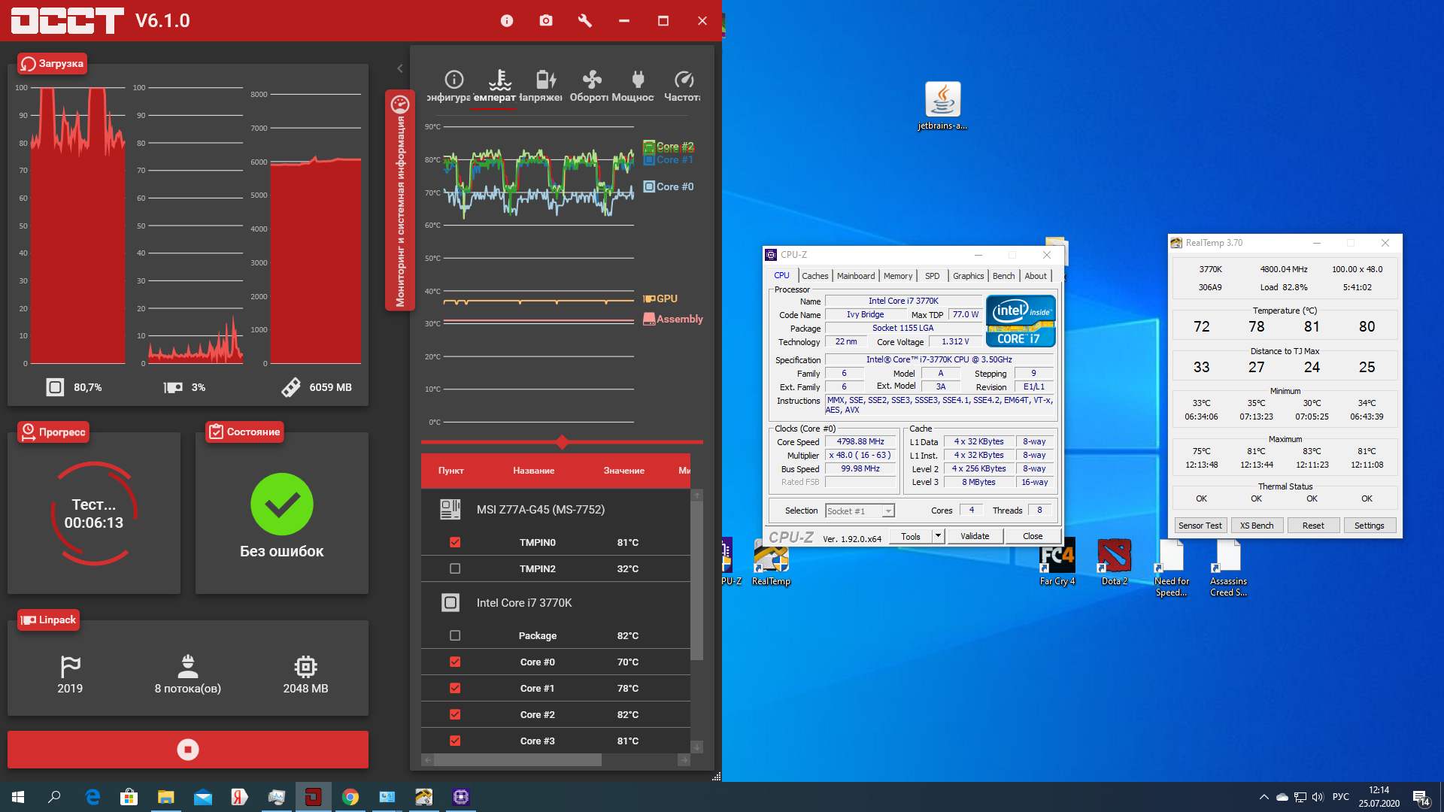Image resolution: width=1444 pixels, height=812 pixels.
Task: Switch to the CPU-Z Memory tab
Action: click(898, 276)
